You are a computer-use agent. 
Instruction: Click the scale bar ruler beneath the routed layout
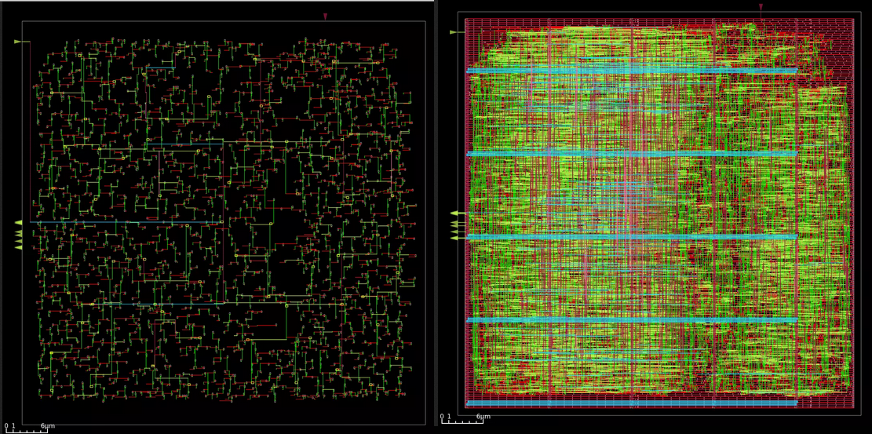coord(462,421)
